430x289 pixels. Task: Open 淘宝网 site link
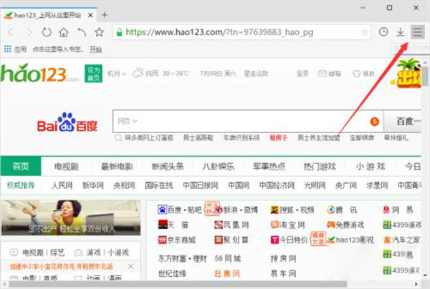pyautogui.click(x=287, y=225)
